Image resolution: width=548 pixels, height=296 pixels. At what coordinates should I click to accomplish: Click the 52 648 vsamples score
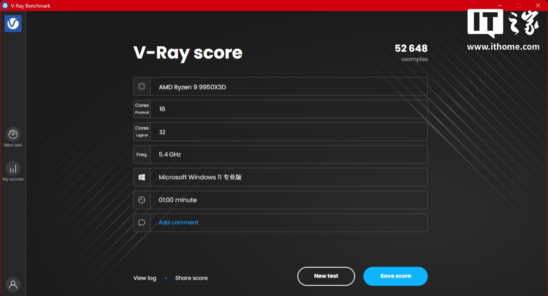[x=411, y=49]
